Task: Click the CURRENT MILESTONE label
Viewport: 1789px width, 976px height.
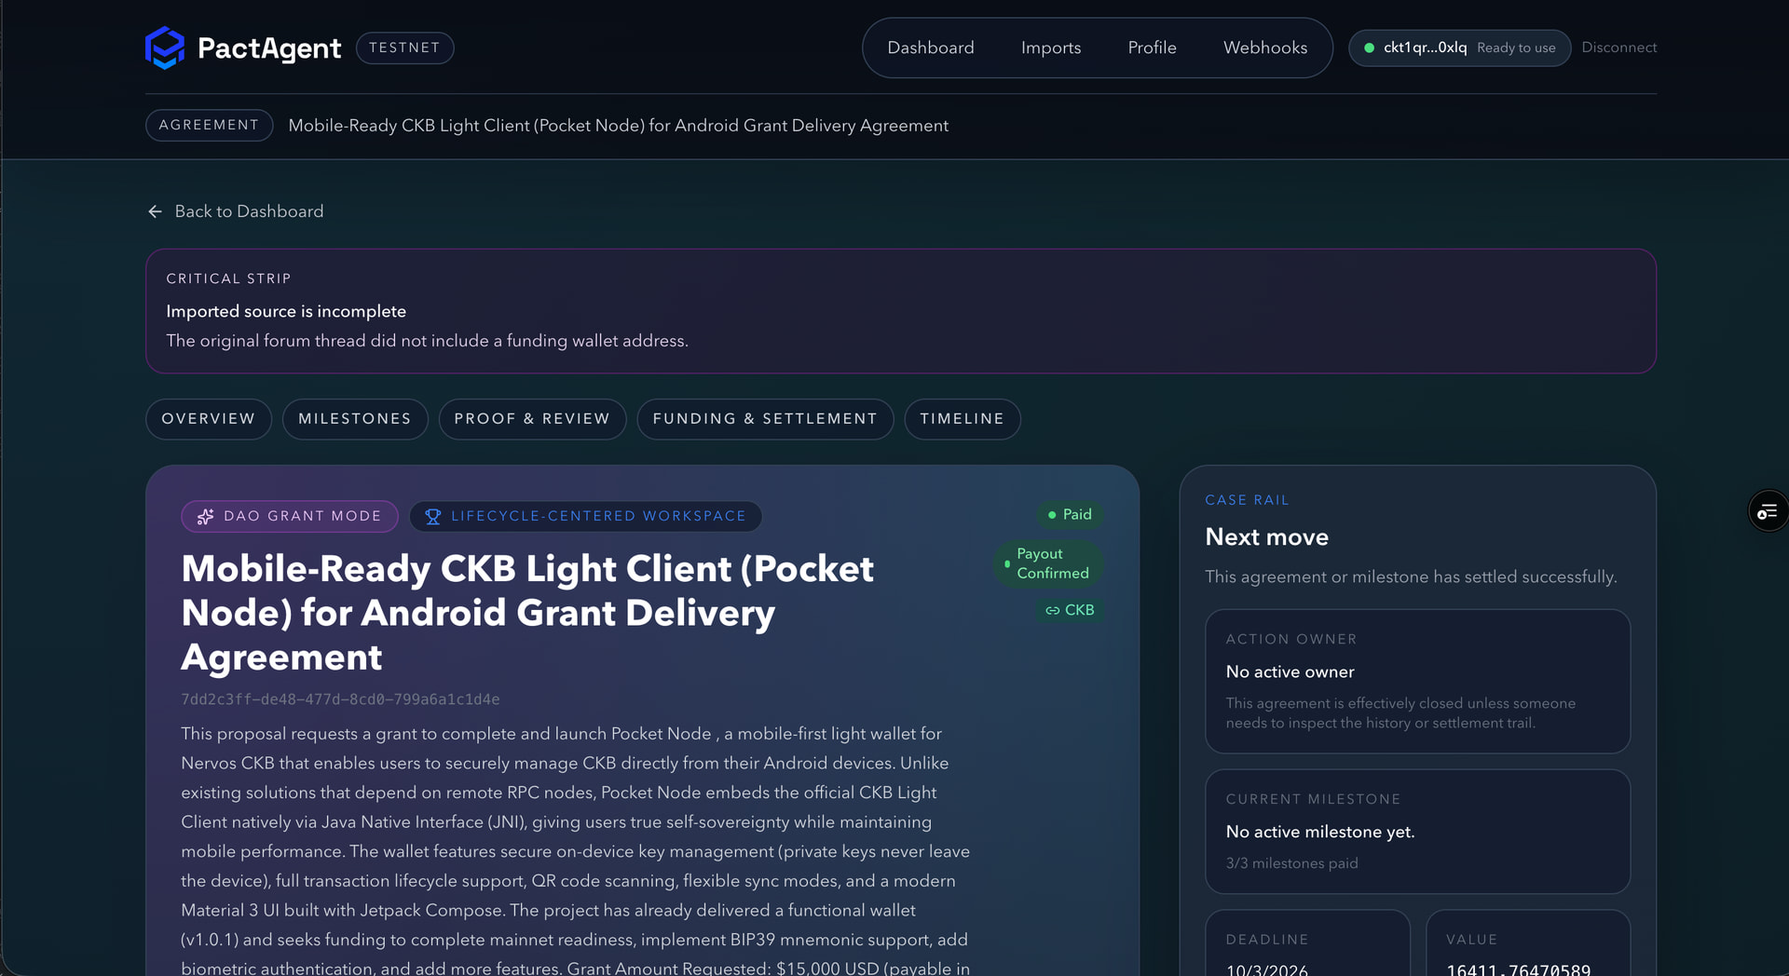Action: coord(1314,799)
